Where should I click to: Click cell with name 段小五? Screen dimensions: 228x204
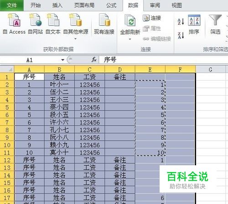[59, 115]
